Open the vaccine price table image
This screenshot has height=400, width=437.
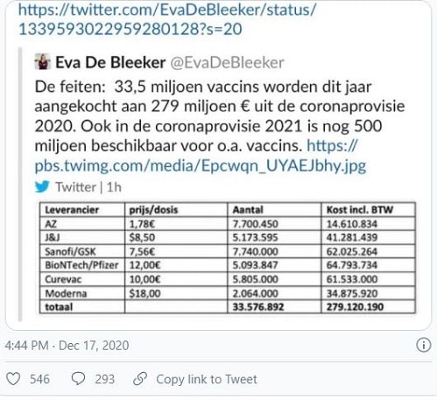228,258
